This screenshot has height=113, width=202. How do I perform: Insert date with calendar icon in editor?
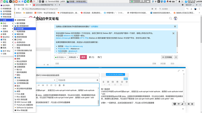(59, 85)
